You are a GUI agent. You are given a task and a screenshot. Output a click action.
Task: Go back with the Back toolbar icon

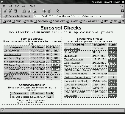tap(5, 11)
